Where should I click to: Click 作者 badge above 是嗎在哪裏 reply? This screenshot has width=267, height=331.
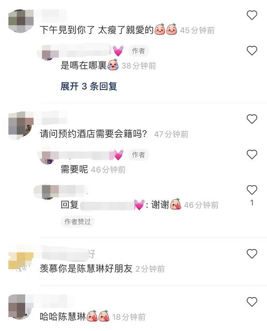tap(139, 50)
